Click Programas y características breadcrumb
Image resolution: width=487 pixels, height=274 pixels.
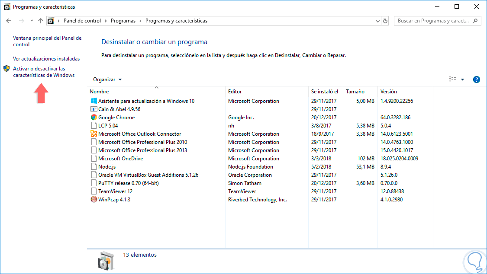pyautogui.click(x=176, y=21)
